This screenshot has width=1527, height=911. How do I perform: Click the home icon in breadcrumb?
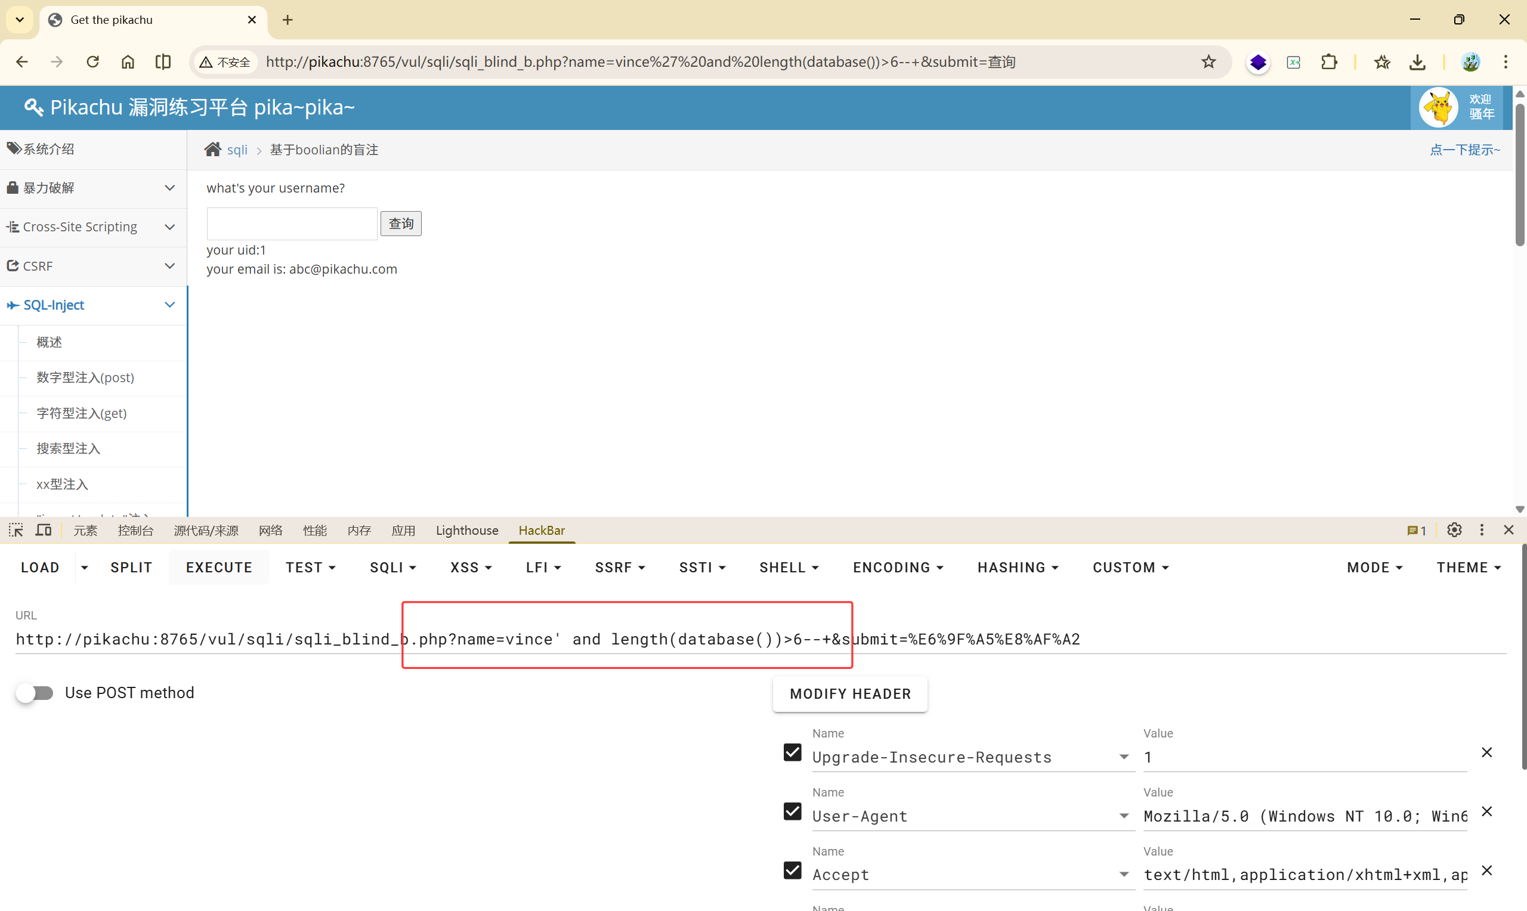point(212,150)
